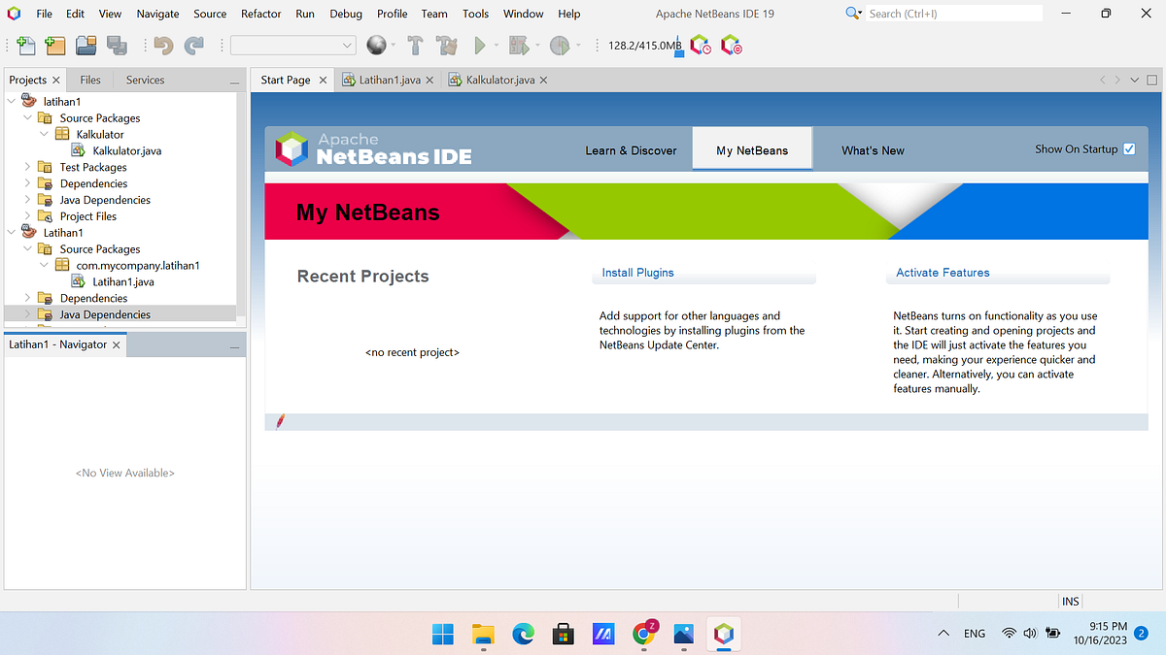Save all files via Save All icon
1166x655 pixels.
coord(115,46)
